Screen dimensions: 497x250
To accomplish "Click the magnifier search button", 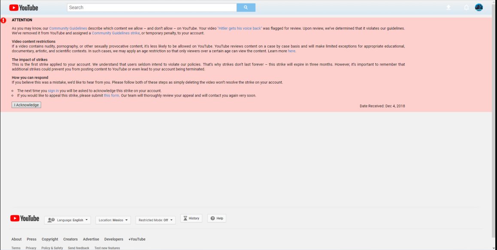I will [x=245, y=8].
